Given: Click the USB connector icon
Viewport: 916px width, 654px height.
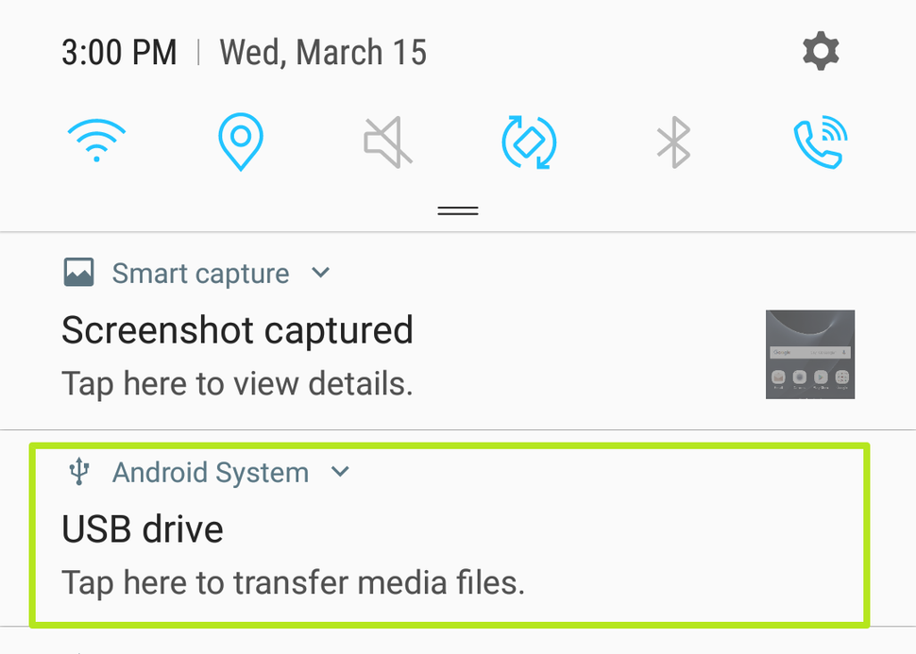Looking at the screenshot, I should pyautogui.click(x=78, y=472).
